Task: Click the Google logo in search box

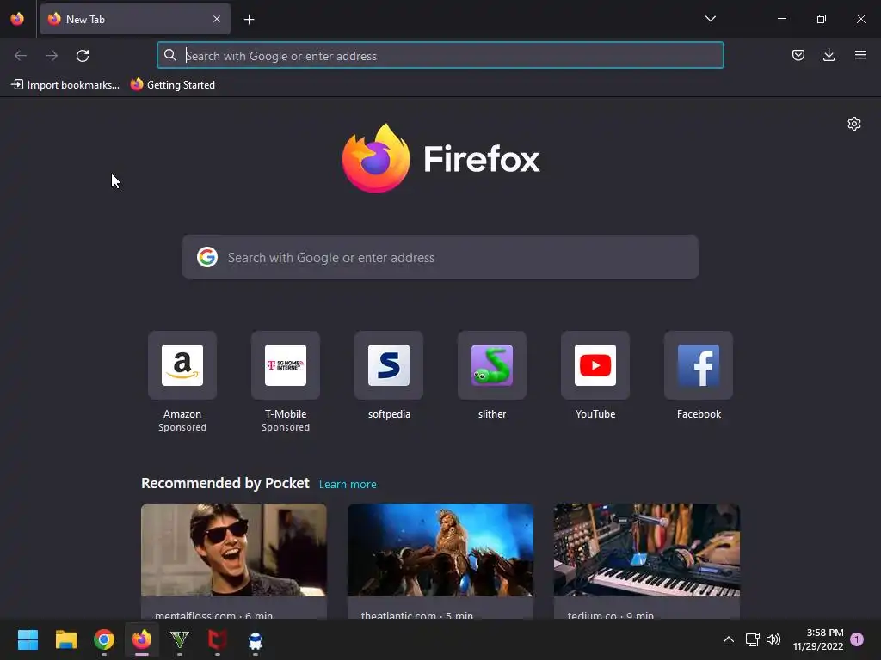Action: (x=207, y=257)
